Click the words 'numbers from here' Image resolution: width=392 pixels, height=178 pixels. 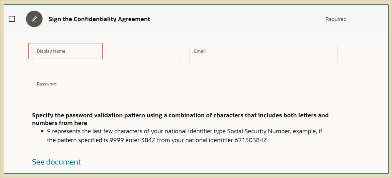coord(60,123)
